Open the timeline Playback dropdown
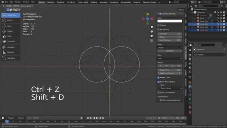The height and width of the screenshot is (128, 227). point(12,118)
